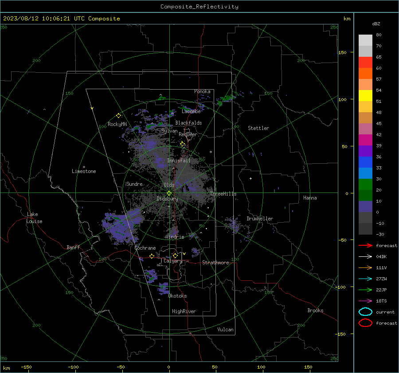
Task: Click the current legend label
Action: 385,312
